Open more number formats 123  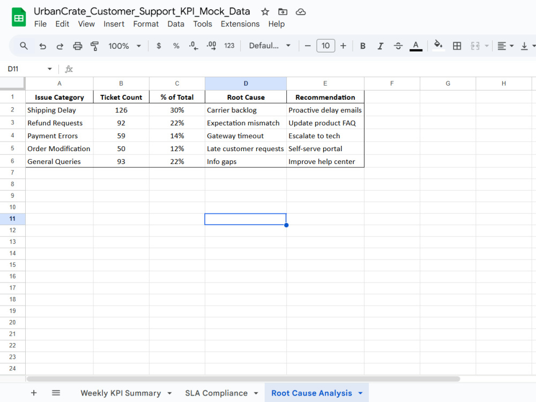pos(229,46)
